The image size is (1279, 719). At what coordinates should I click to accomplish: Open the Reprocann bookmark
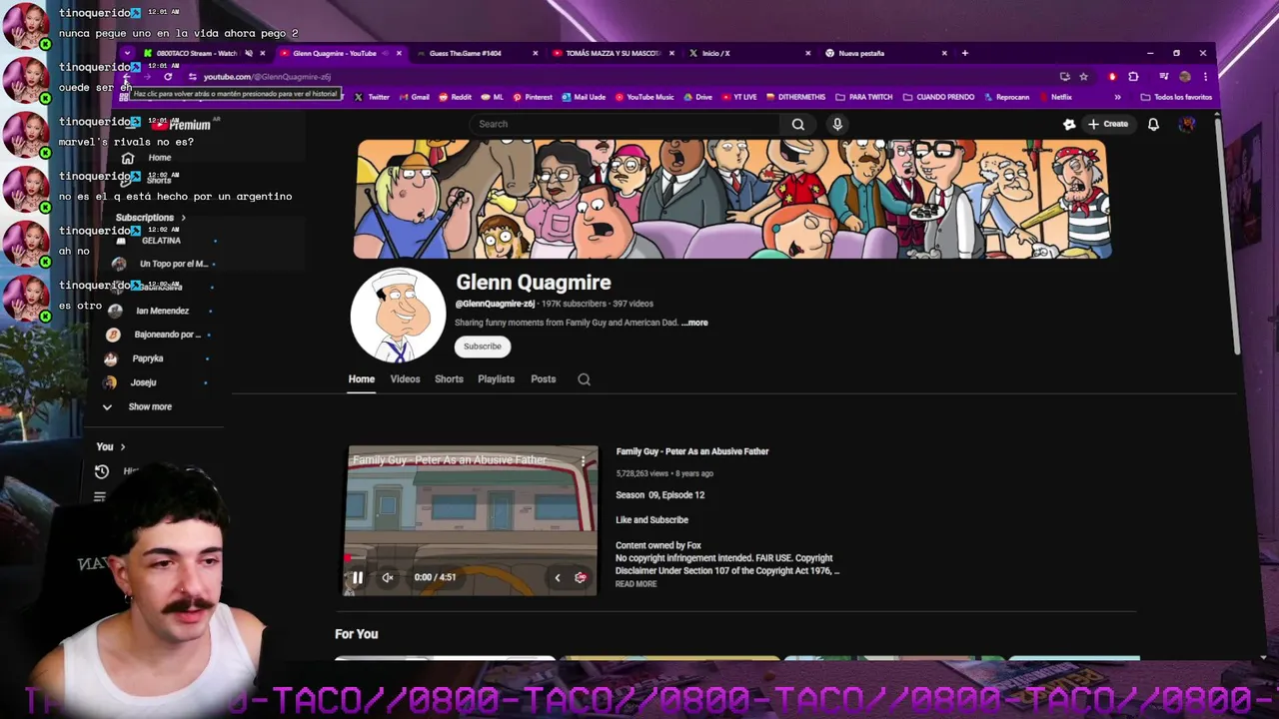pos(1007,97)
